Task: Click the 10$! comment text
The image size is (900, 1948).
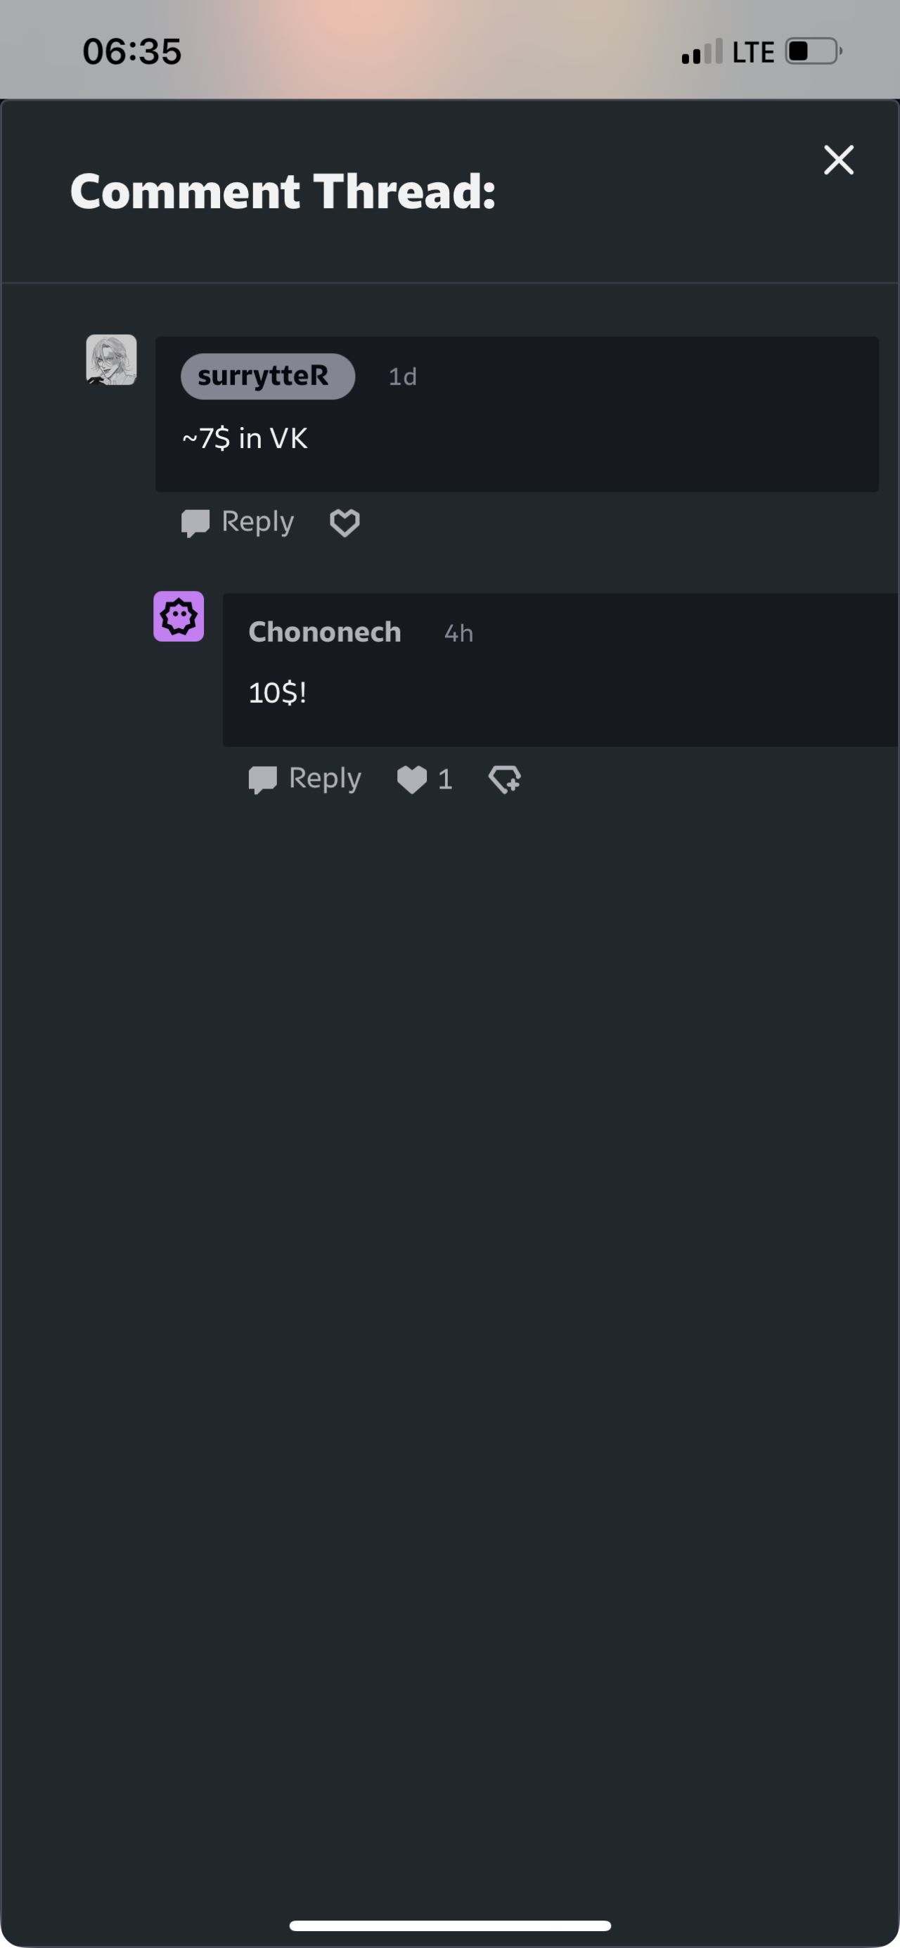Action: [277, 693]
